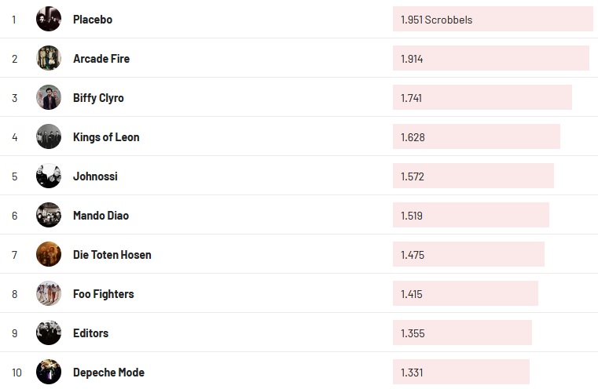Select Johnossi's round avatar picture

tap(49, 176)
